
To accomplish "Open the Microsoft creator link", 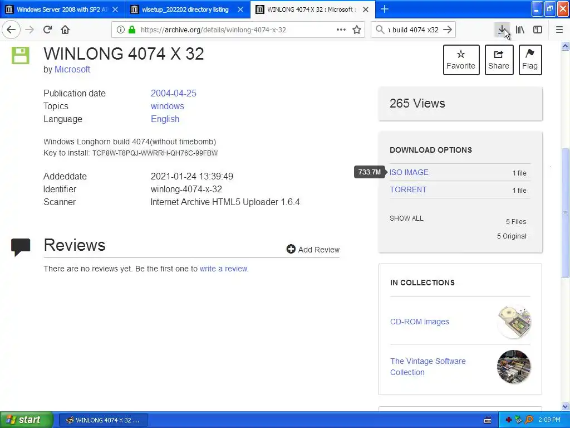I will coord(72,69).
